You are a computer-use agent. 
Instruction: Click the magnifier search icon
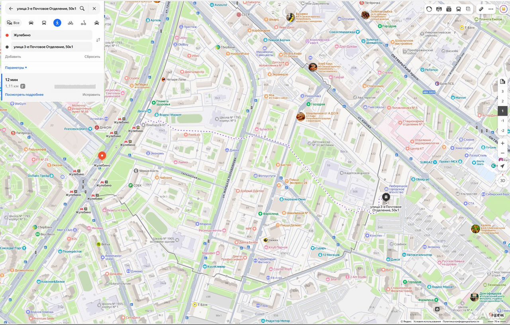click(x=82, y=8)
